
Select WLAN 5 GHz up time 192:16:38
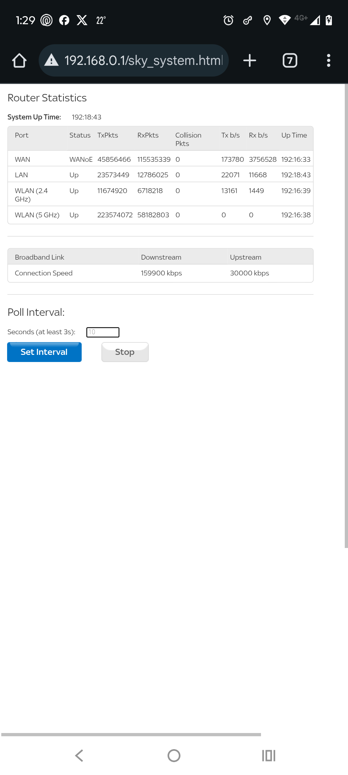tap(296, 215)
